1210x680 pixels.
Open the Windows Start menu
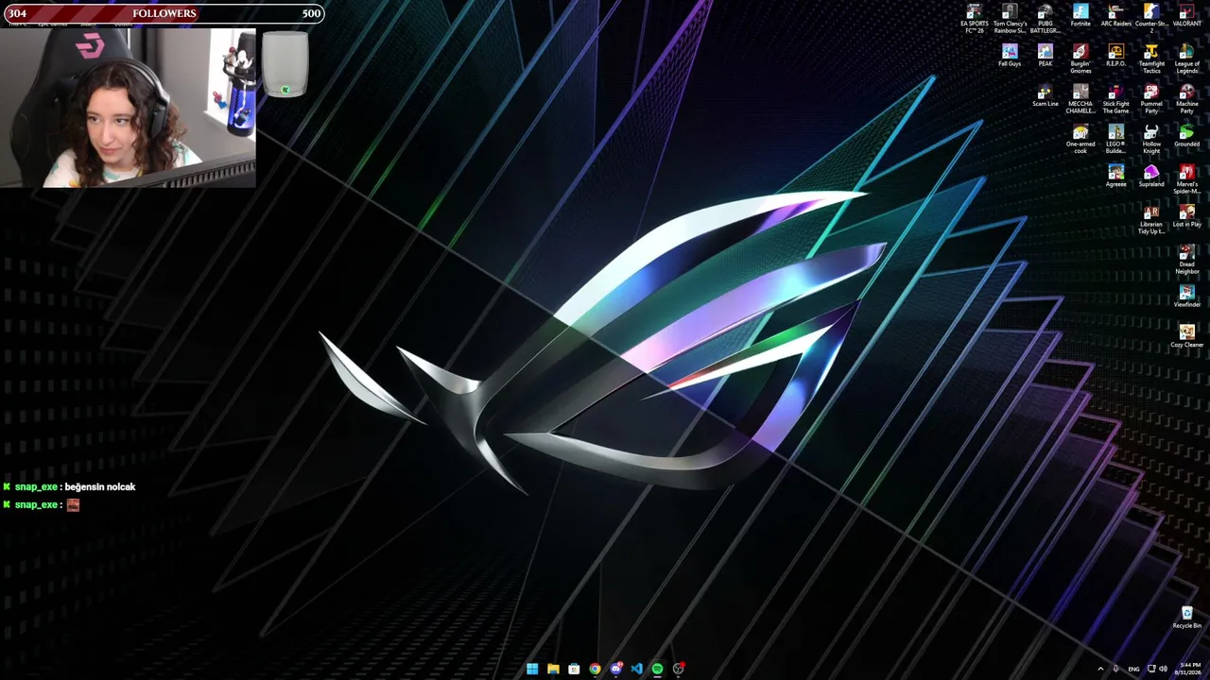pyautogui.click(x=532, y=669)
